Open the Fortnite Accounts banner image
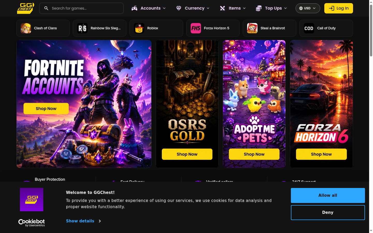373x233 pixels. [84, 104]
